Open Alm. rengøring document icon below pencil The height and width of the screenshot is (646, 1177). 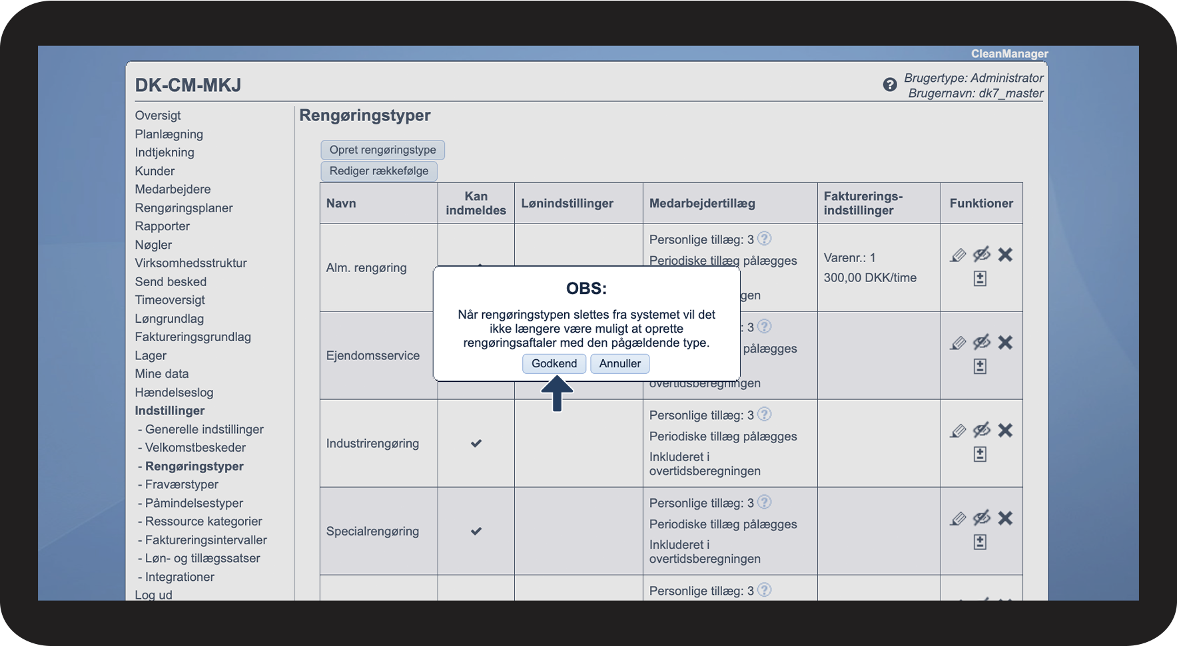[x=980, y=279]
